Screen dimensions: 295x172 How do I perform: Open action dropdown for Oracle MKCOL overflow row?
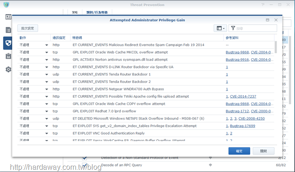[x=47, y=52]
